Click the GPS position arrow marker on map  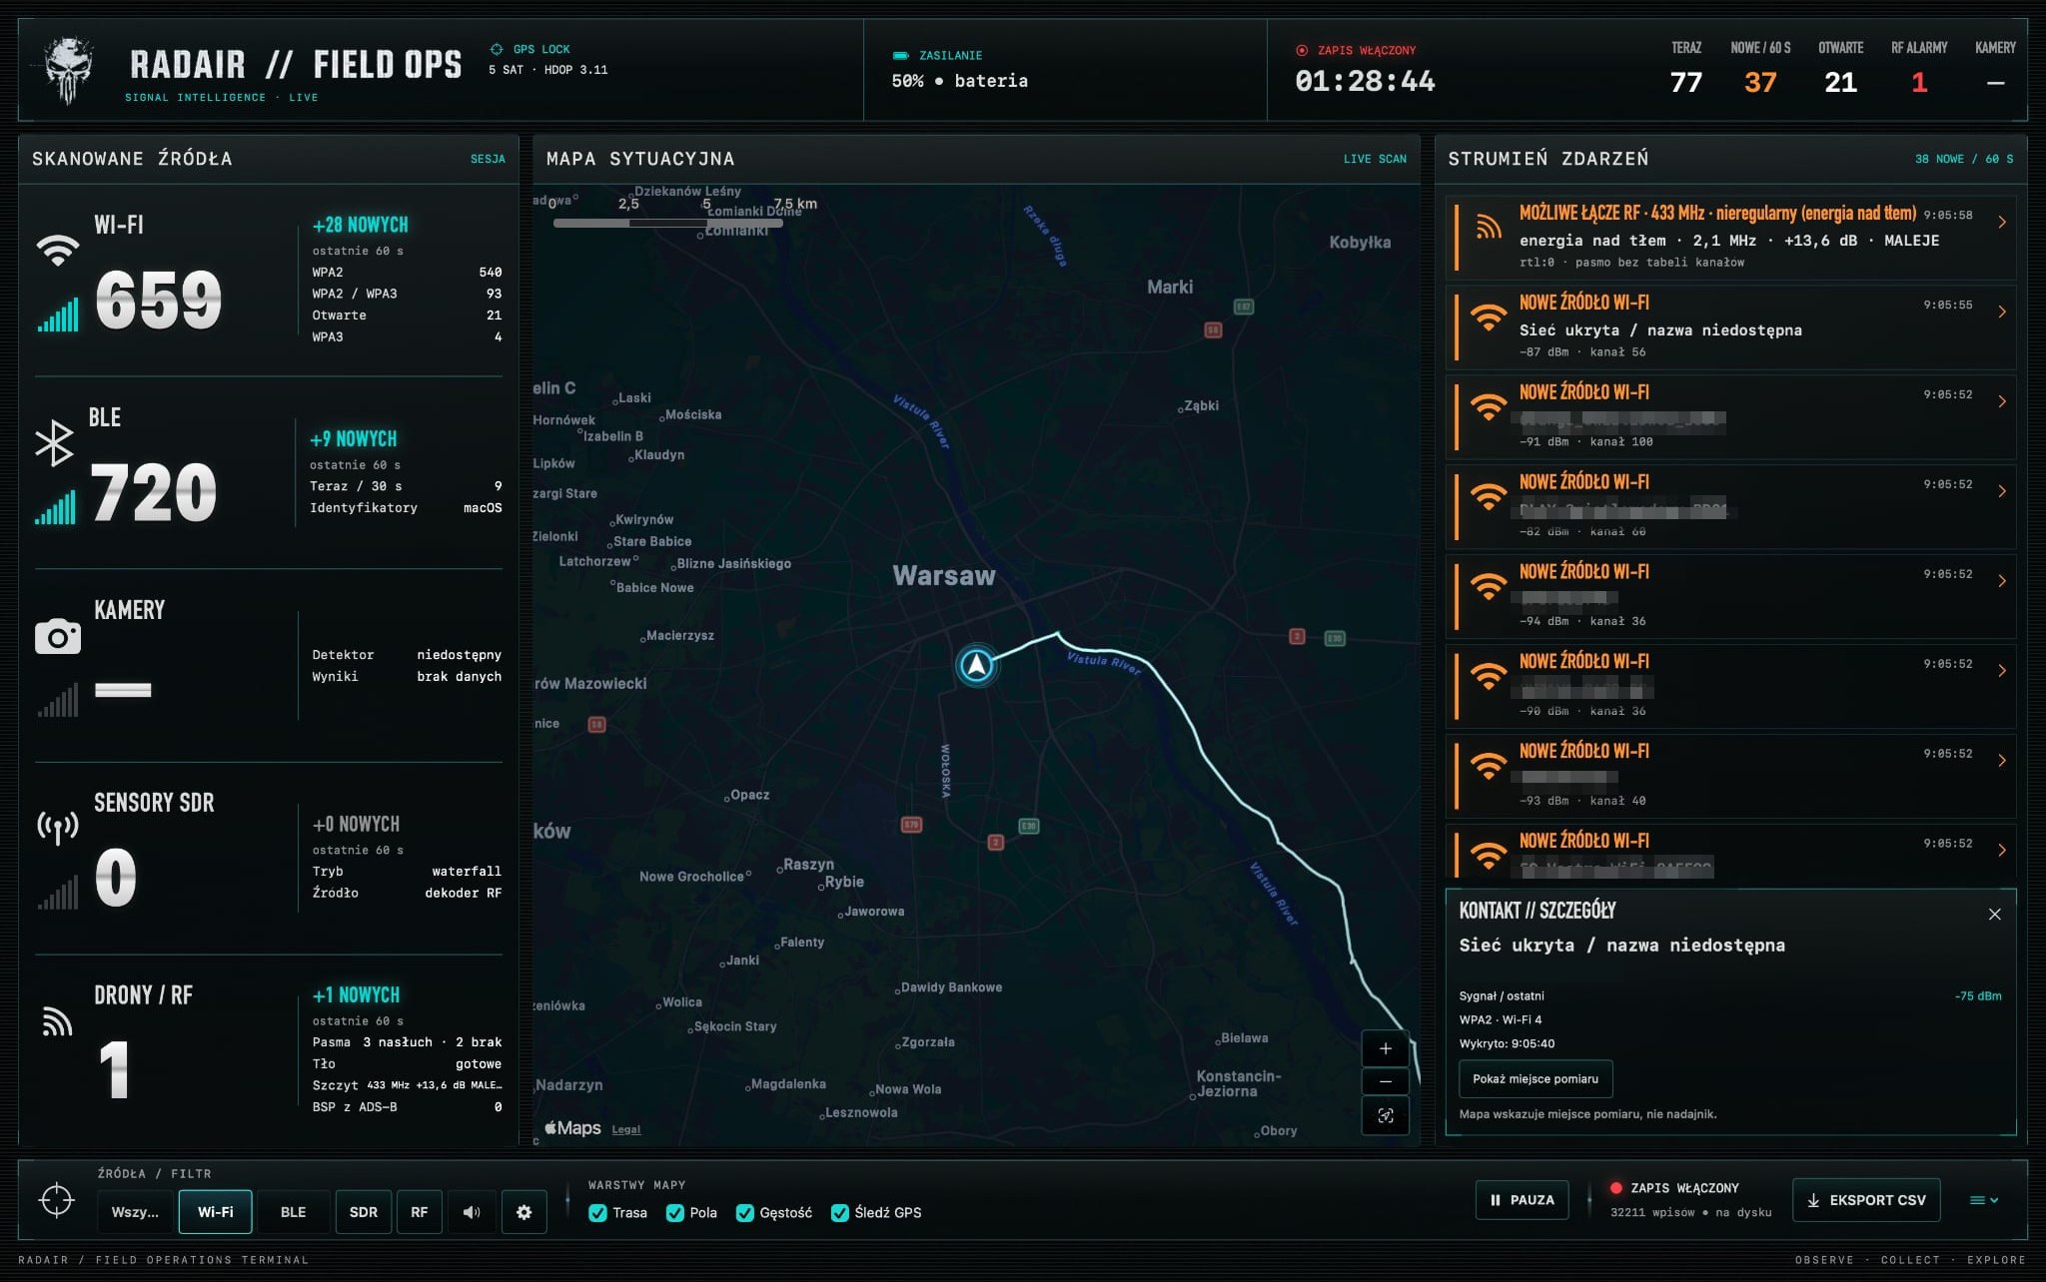coord(976,665)
